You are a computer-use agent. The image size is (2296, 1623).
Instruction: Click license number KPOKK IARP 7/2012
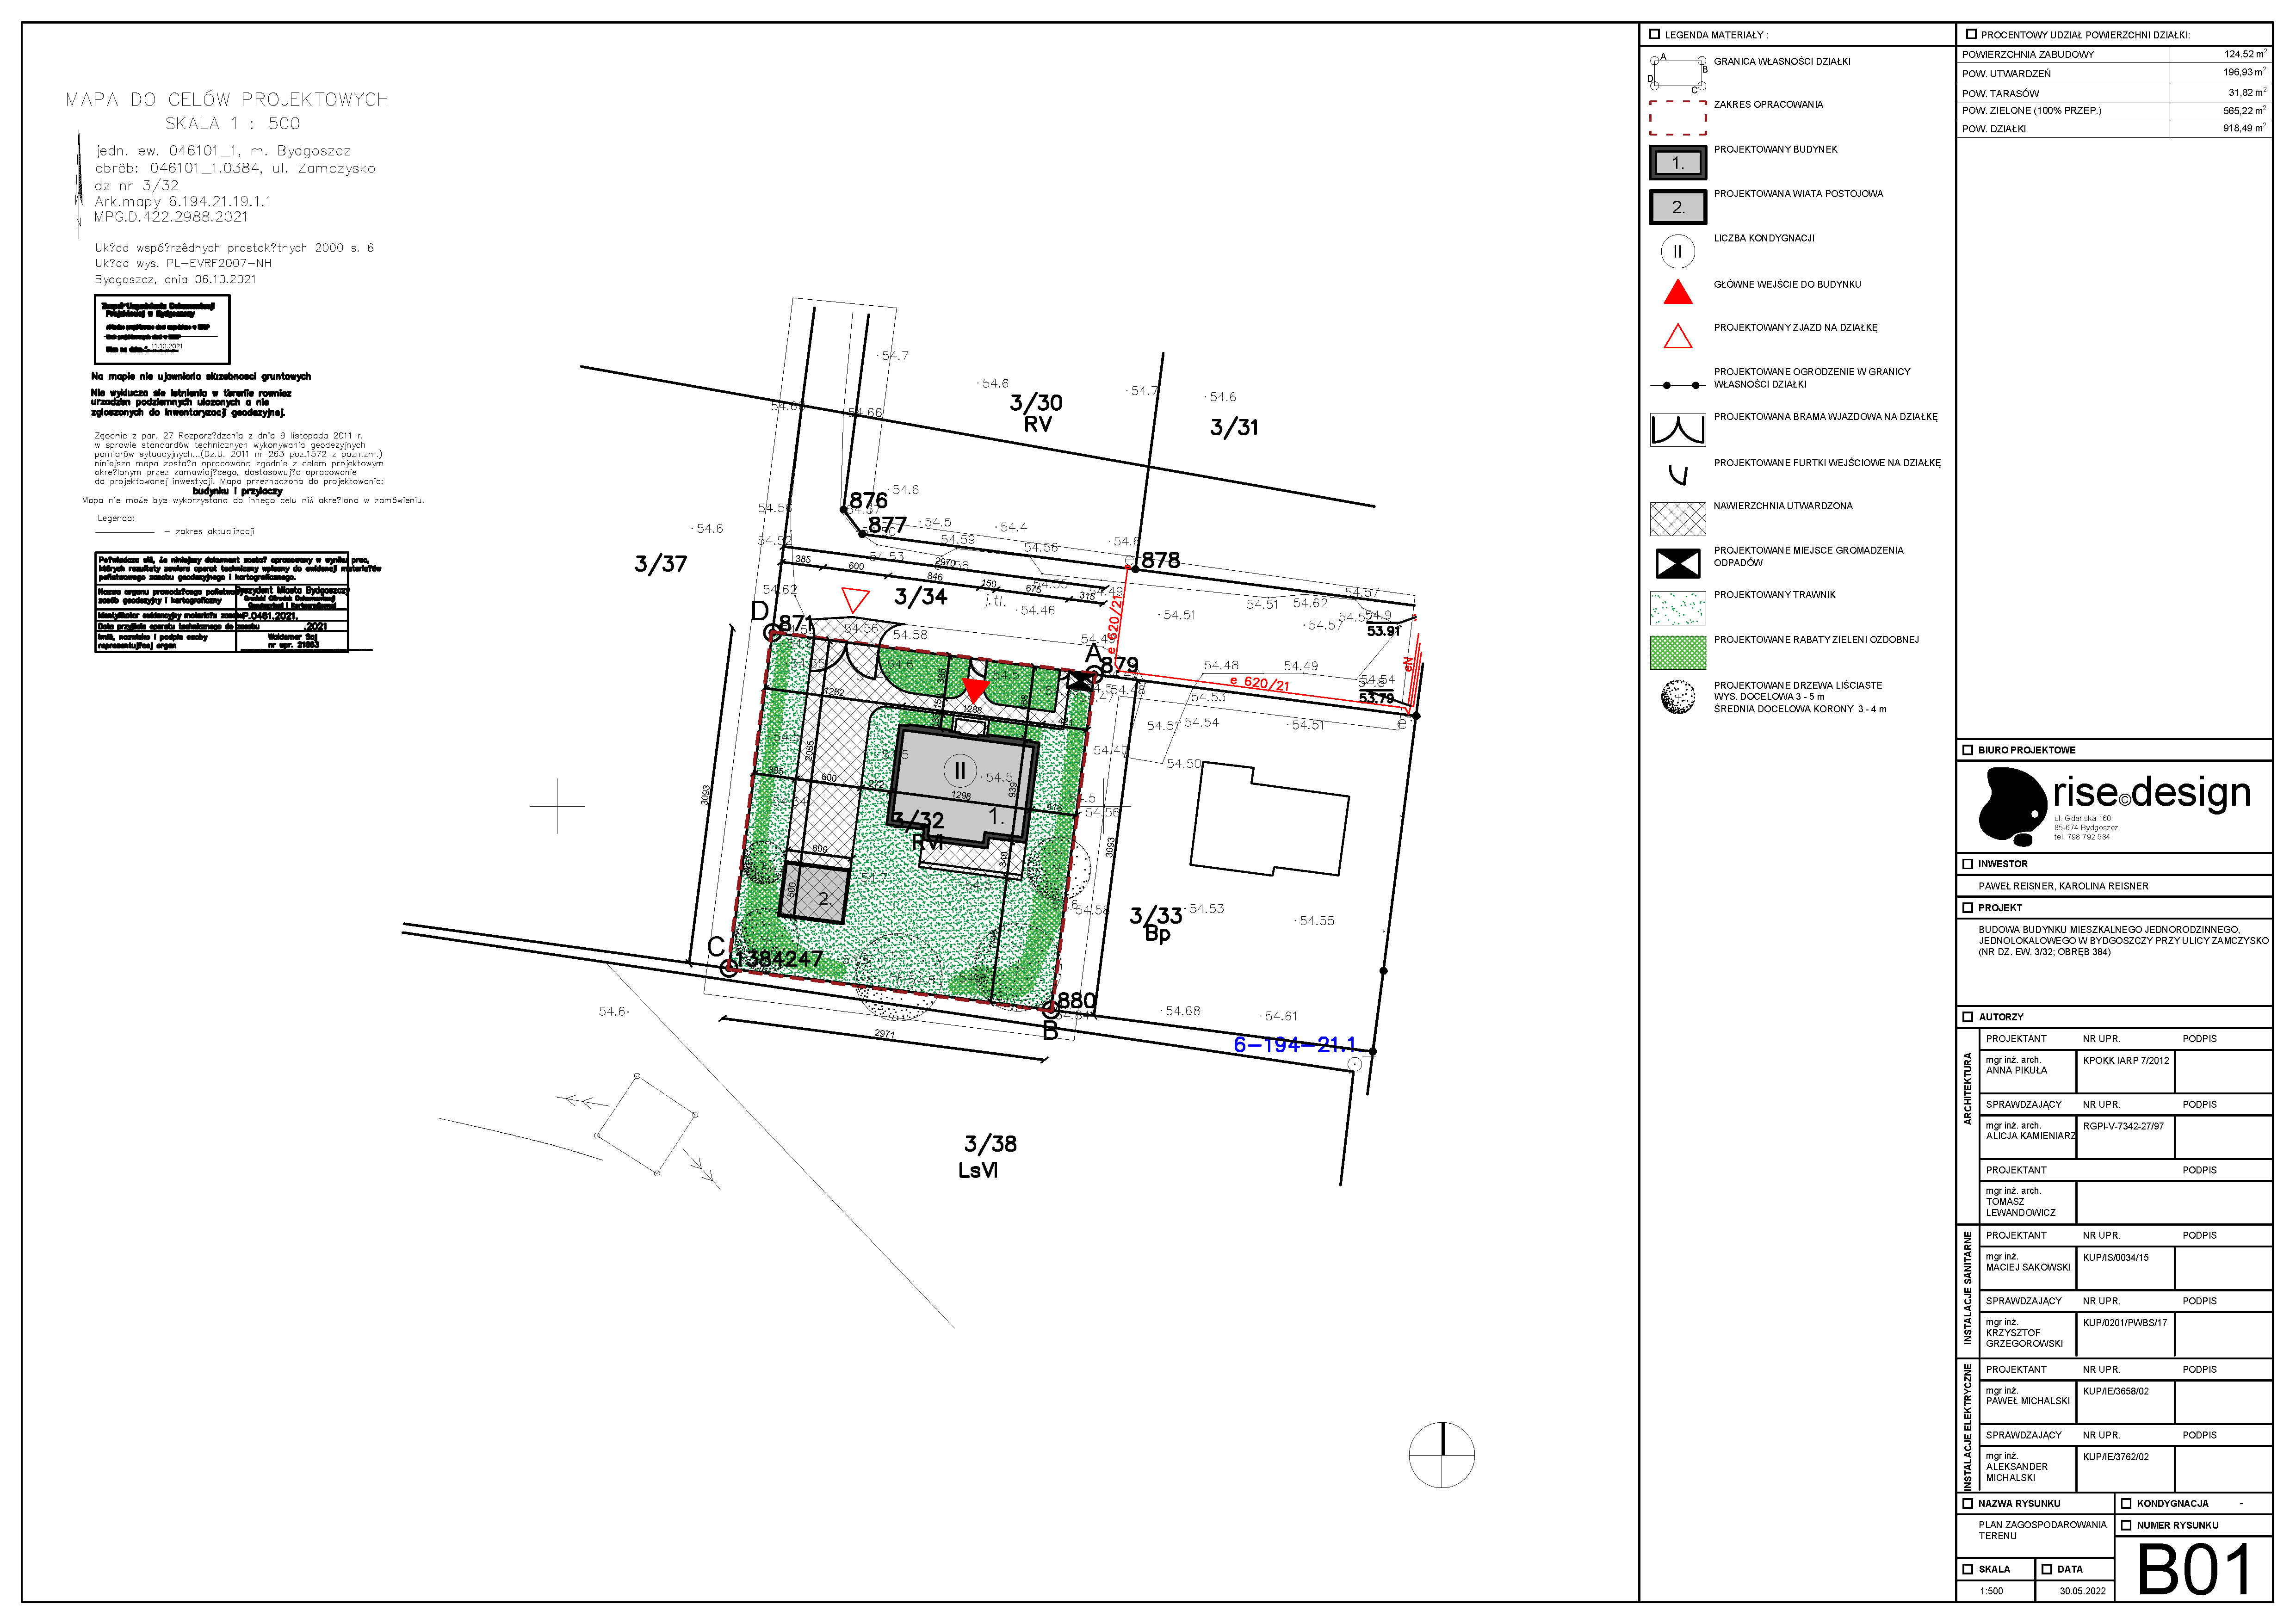[x=2126, y=1060]
